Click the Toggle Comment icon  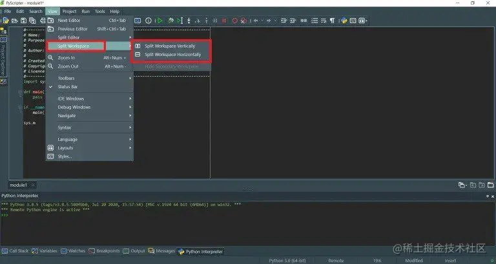pyautogui.click(x=304, y=21)
